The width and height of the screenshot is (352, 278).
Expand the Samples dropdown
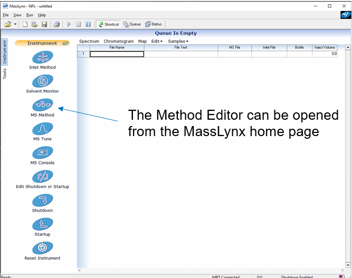178,41
